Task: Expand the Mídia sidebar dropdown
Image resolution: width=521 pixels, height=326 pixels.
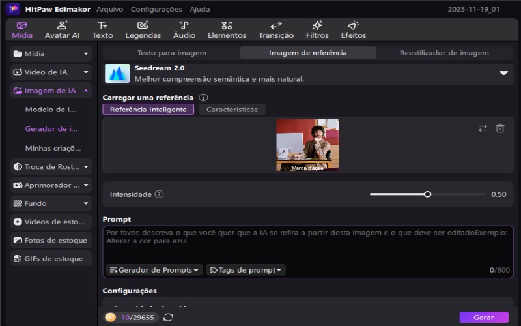Action: [86, 53]
